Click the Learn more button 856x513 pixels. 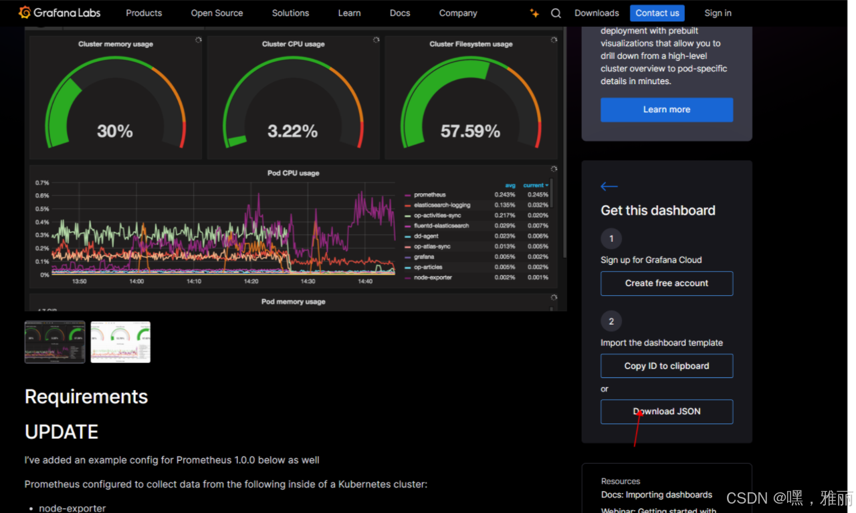(667, 110)
